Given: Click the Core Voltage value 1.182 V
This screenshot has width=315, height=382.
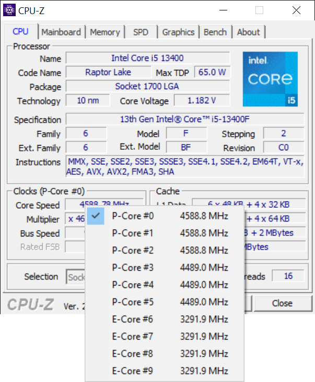Looking at the screenshot, I should tap(202, 101).
